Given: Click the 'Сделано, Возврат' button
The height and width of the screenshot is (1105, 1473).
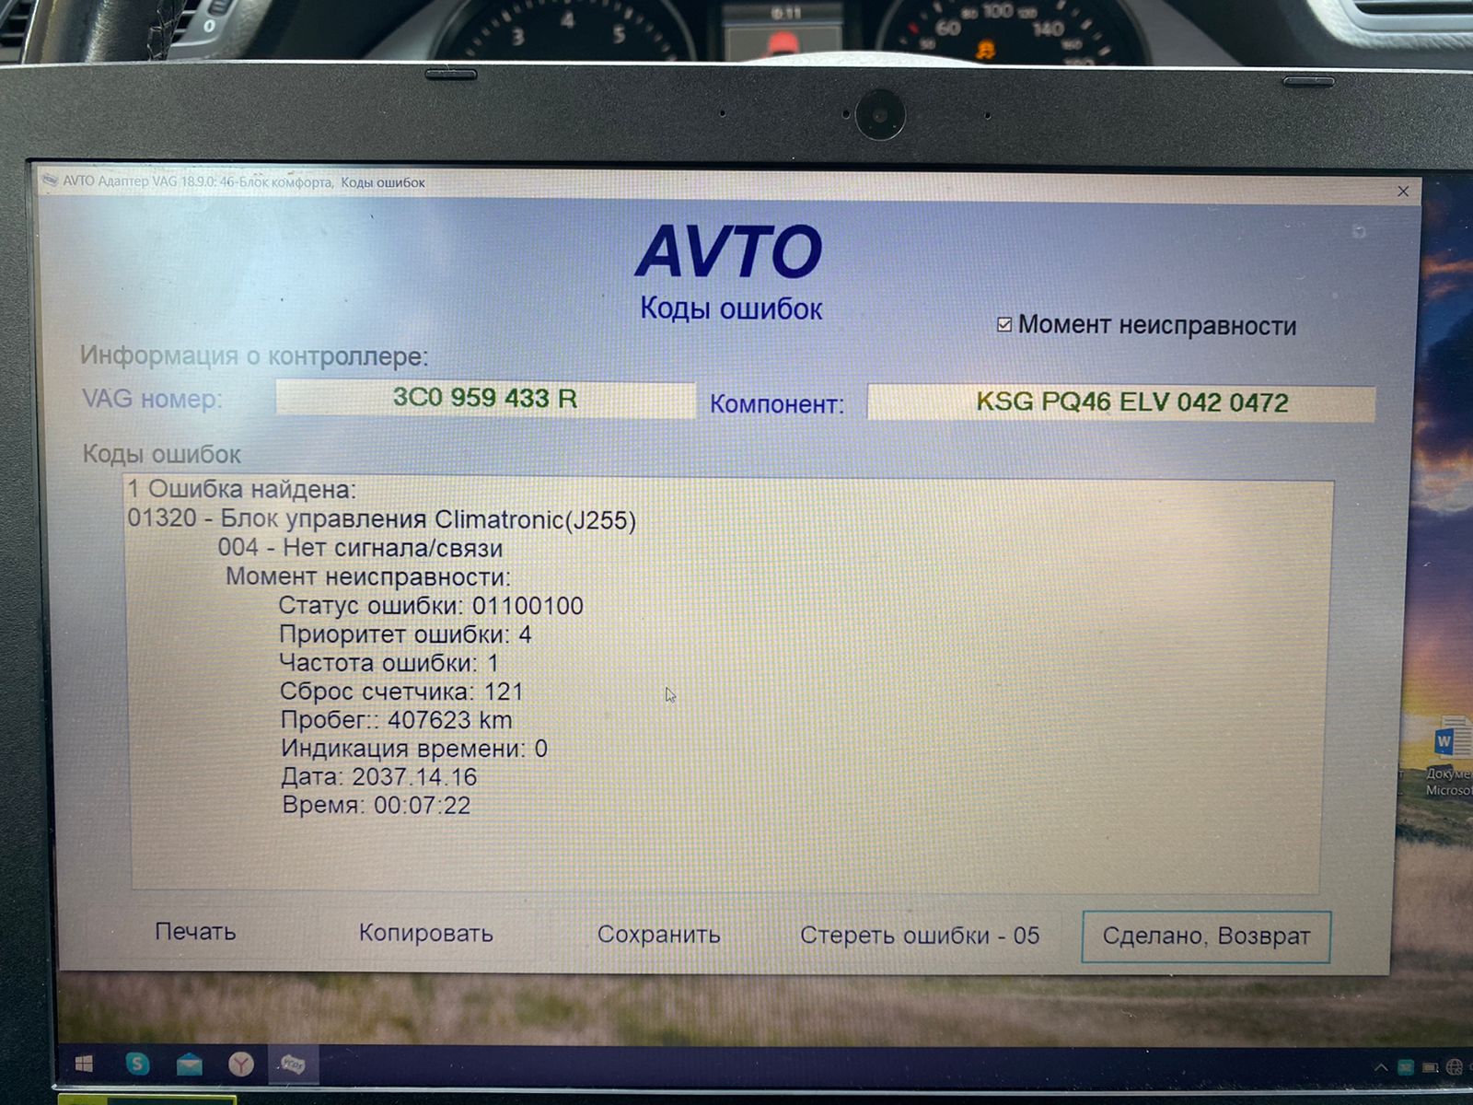Looking at the screenshot, I should click(x=1205, y=936).
